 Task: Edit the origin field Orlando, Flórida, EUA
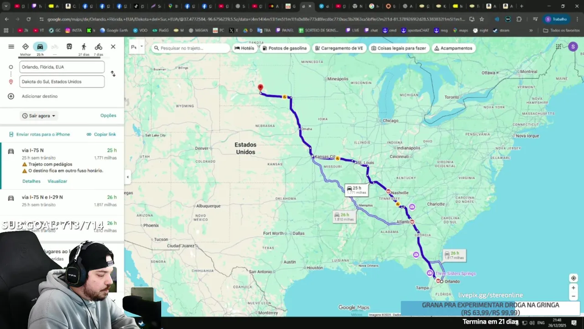(x=62, y=67)
